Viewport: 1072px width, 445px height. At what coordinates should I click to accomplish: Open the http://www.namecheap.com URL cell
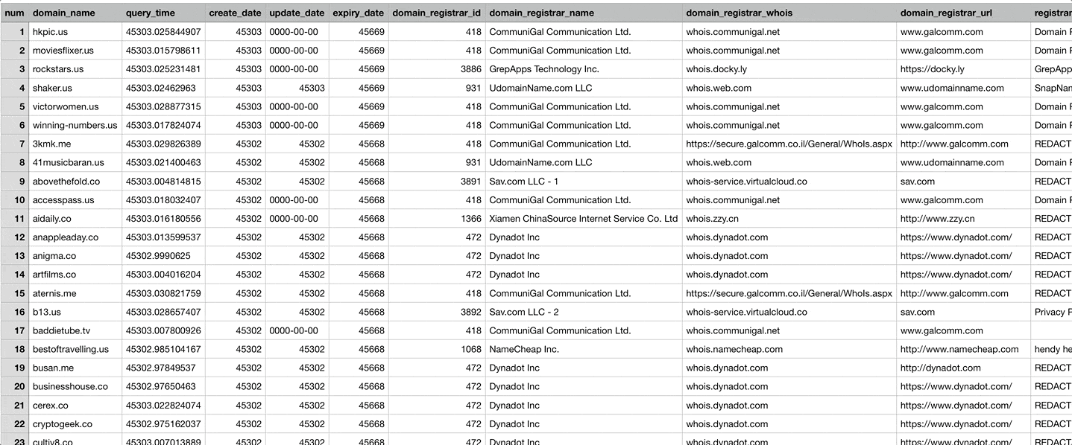click(959, 349)
